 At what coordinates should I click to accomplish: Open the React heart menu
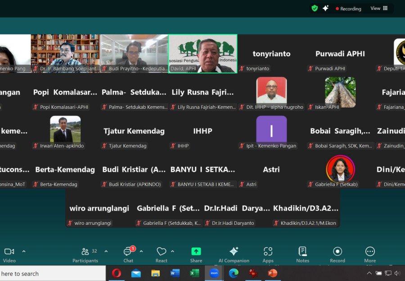[162, 255]
